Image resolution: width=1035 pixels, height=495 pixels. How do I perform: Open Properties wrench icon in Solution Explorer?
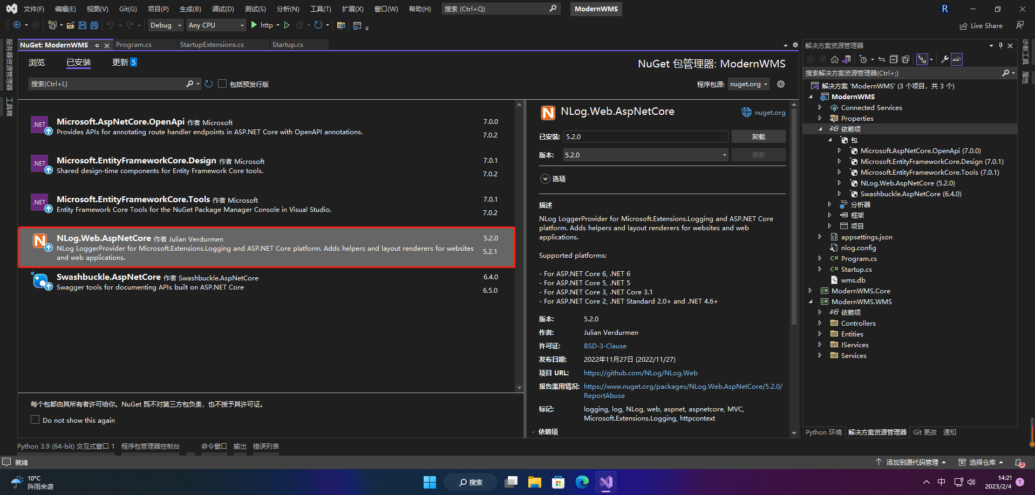coord(945,59)
